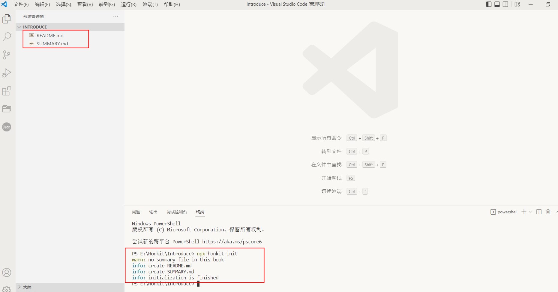Image resolution: width=558 pixels, height=292 pixels.
Task: Minimize the VS Code window
Action: point(531,4)
